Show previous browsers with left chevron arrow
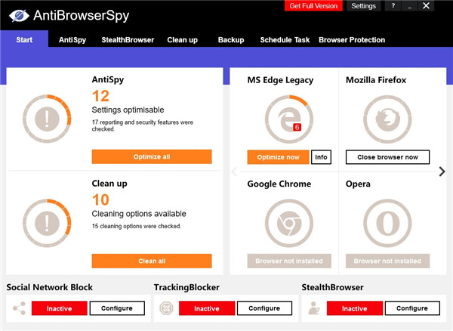Image resolution: width=453 pixels, height=331 pixels. point(234,172)
